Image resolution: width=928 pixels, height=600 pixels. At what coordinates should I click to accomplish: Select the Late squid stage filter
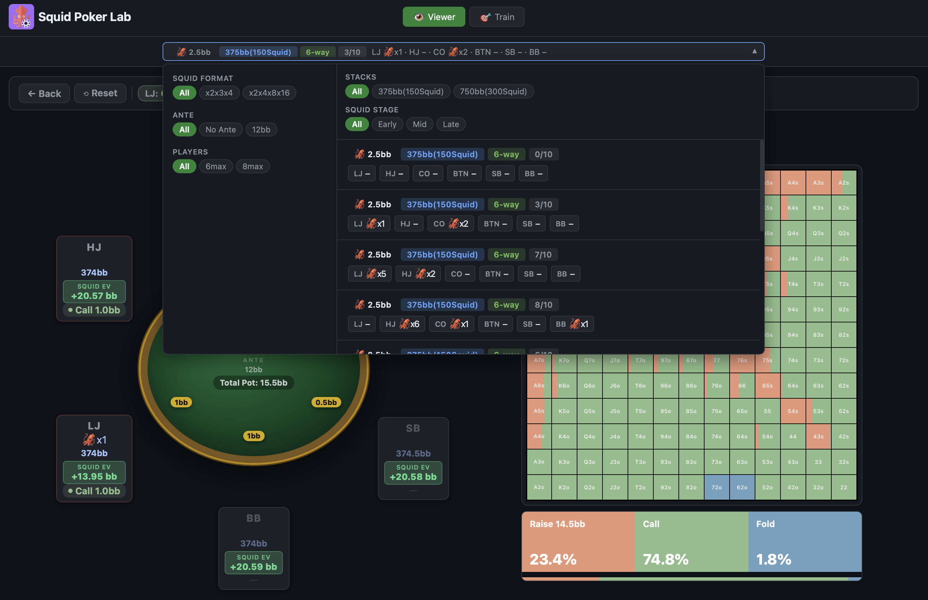tap(451, 124)
